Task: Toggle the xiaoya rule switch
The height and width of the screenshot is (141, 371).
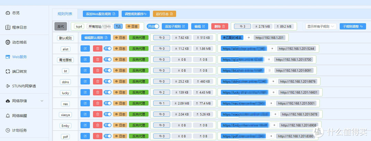Action: click(x=108, y=114)
